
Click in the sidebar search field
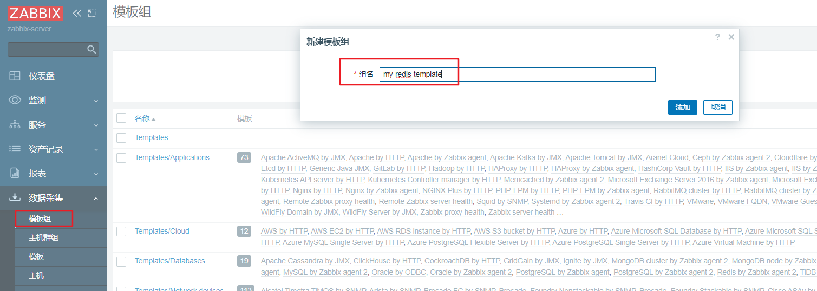[x=53, y=50]
